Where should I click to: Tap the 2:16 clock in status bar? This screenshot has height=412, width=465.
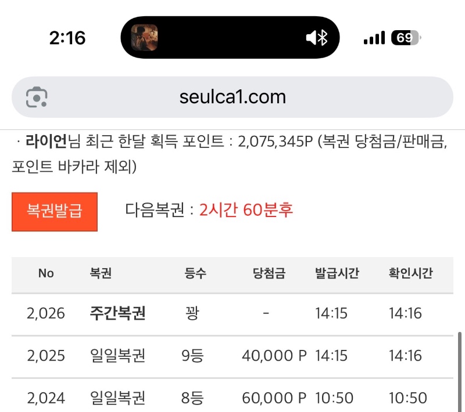point(67,38)
